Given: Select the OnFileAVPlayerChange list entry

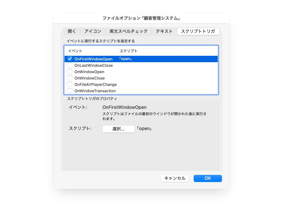Looking at the screenshot, I should tap(96, 84).
